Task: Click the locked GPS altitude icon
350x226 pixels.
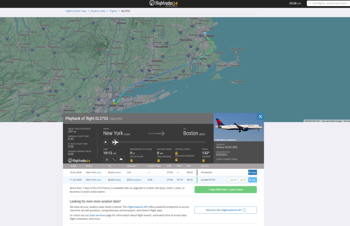Action: pyautogui.click(x=132, y=160)
